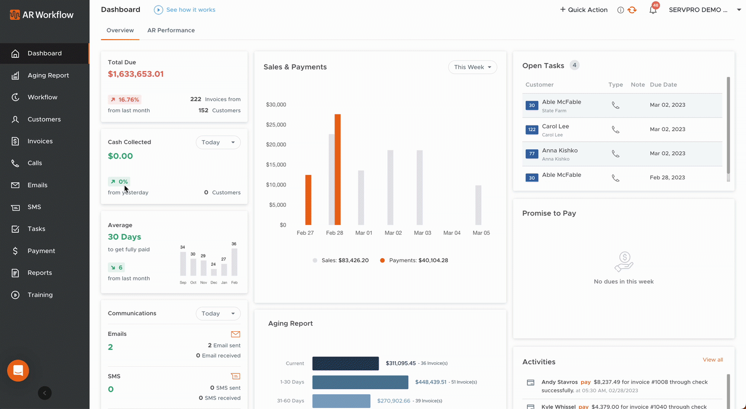The image size is (746, 409).
Task: Open the This Week dropdown
Action: (472, 67)
